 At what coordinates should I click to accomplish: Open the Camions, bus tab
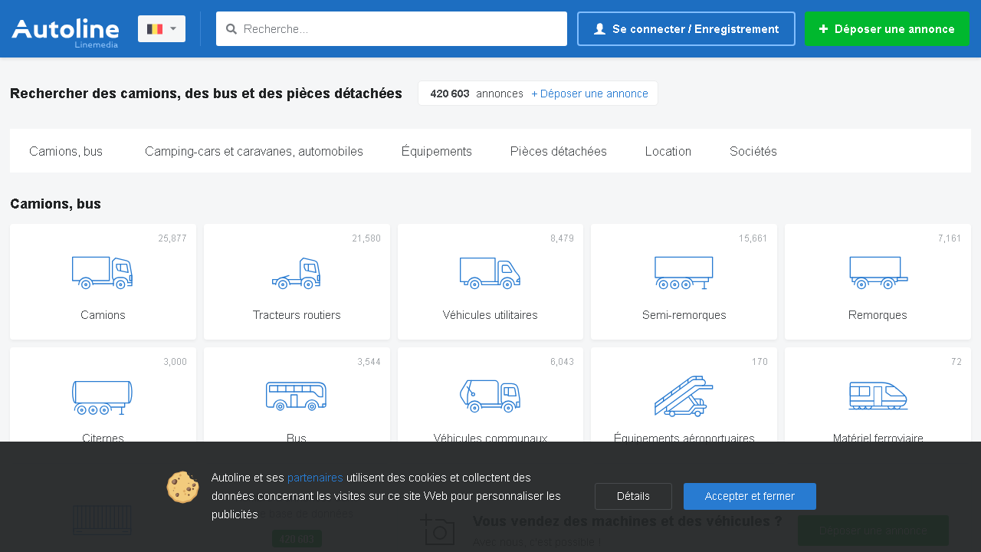click(66, 151)
